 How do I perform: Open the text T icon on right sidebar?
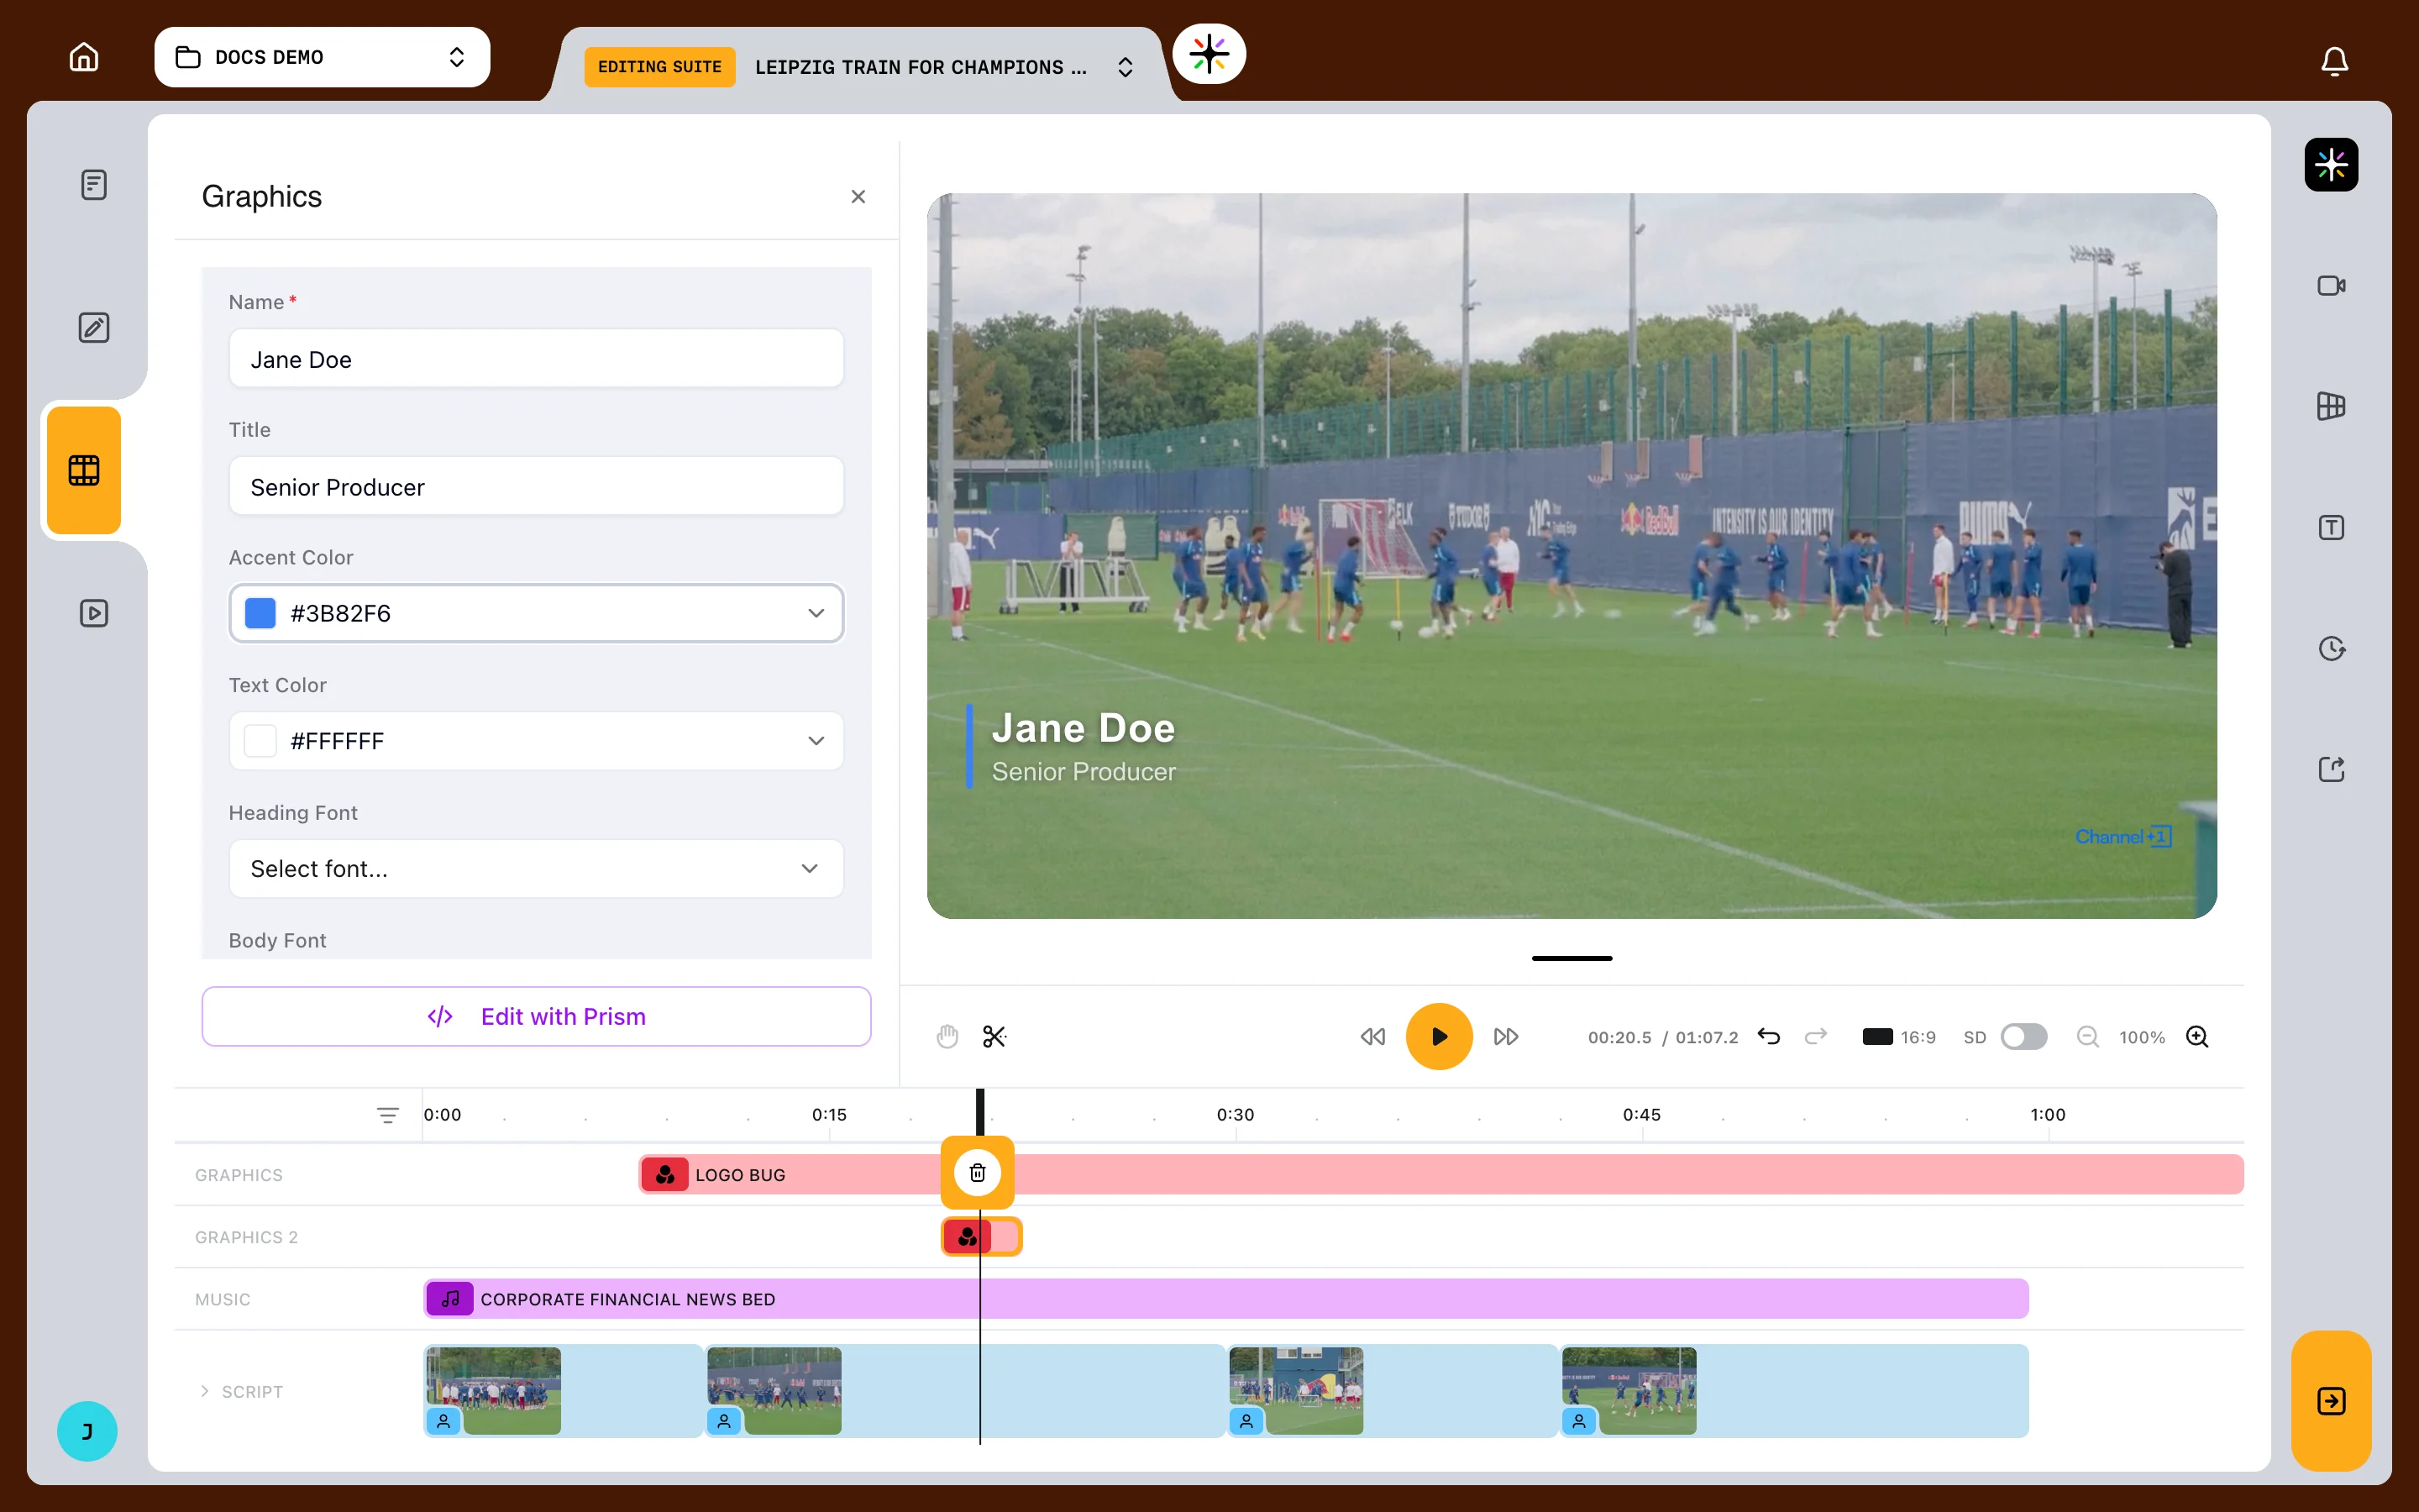click(2331, 528)
